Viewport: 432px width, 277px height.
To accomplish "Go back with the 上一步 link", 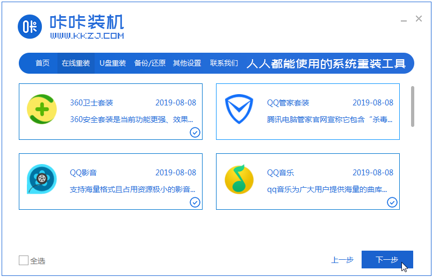I will pos(342,260).
